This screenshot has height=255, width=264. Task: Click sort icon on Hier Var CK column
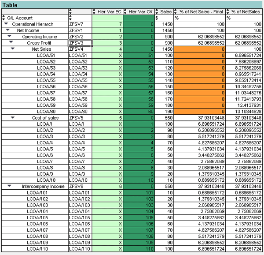(125, 11)
